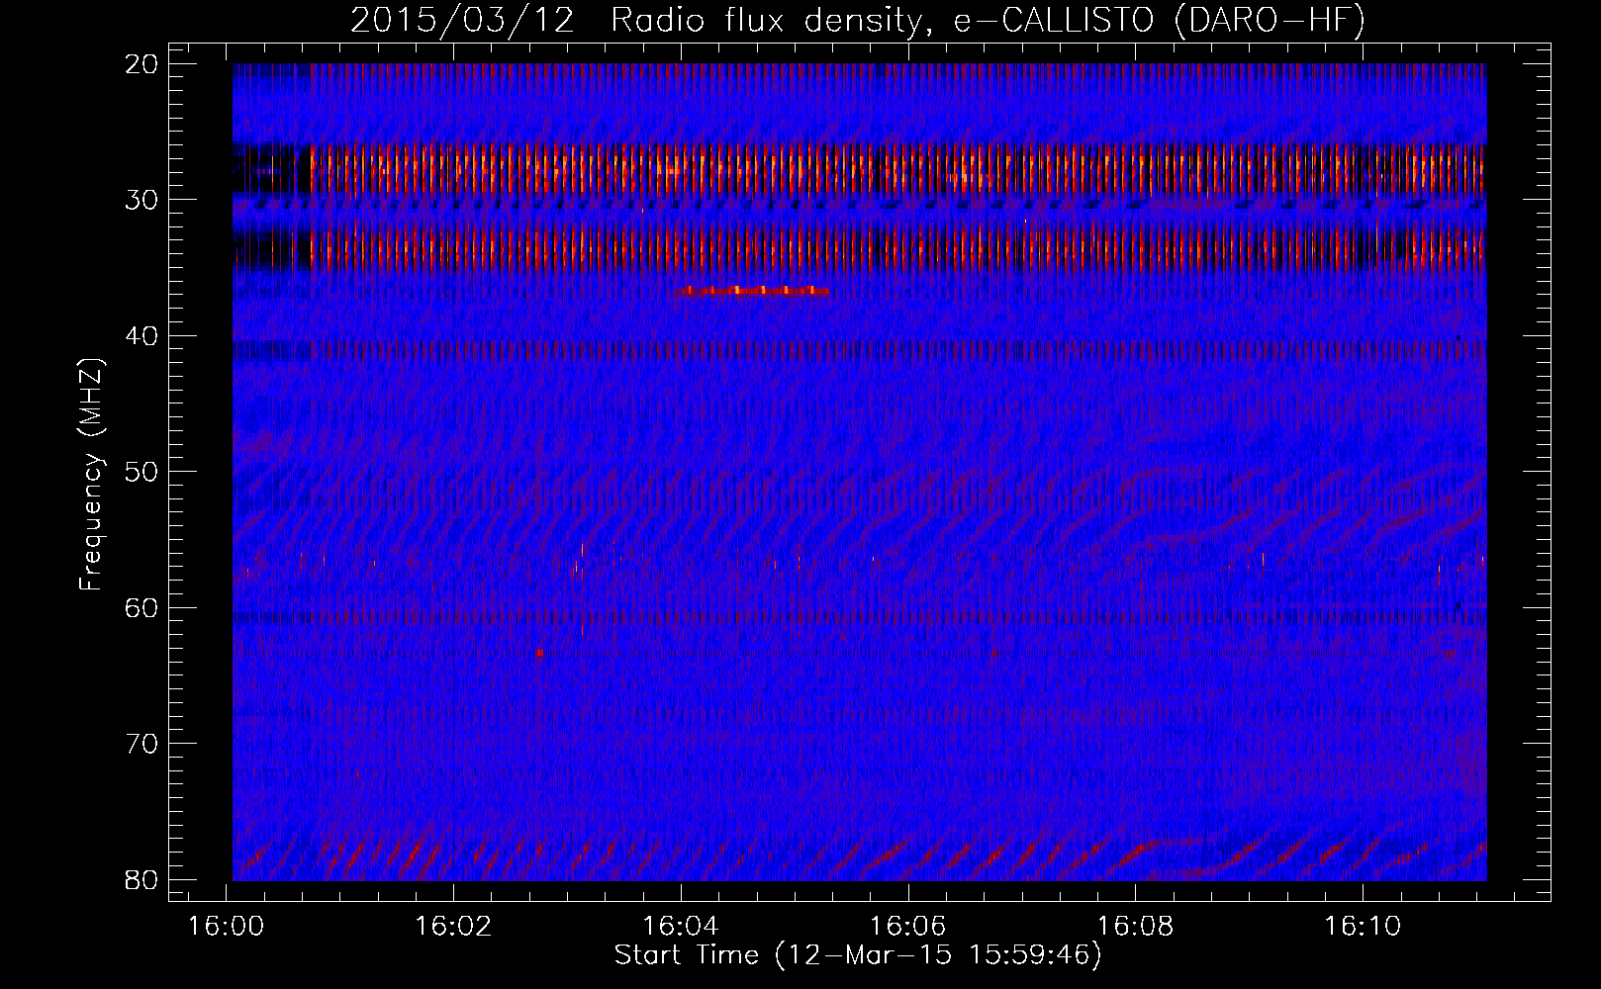Click the Start Time axis label
The image size is (1601, 989).
coord(858,955)
